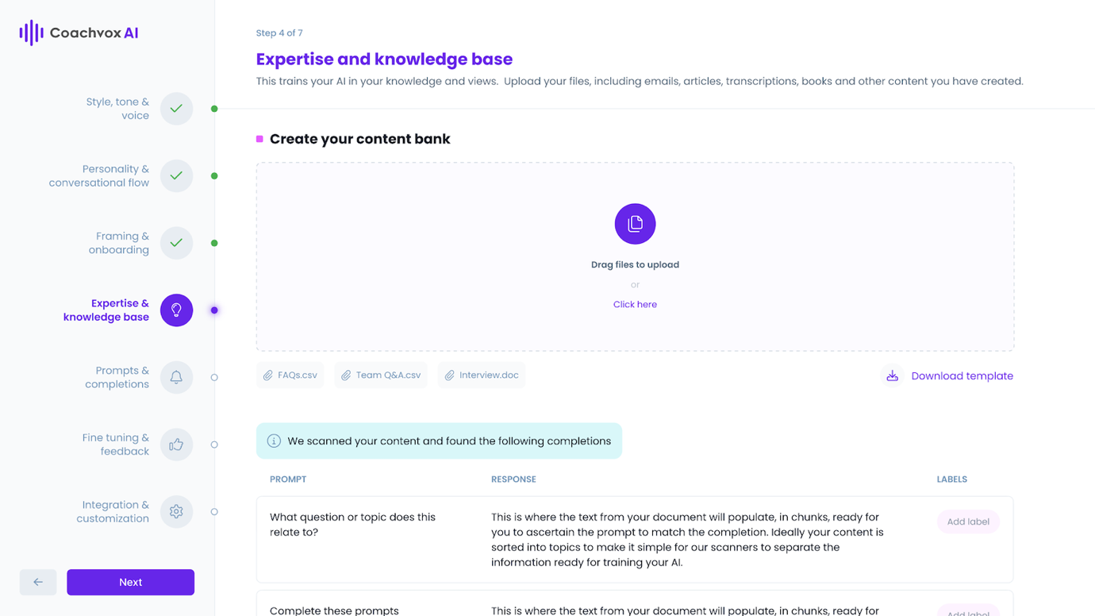Open the gear icon for Integration & customization

click(175, 512)
